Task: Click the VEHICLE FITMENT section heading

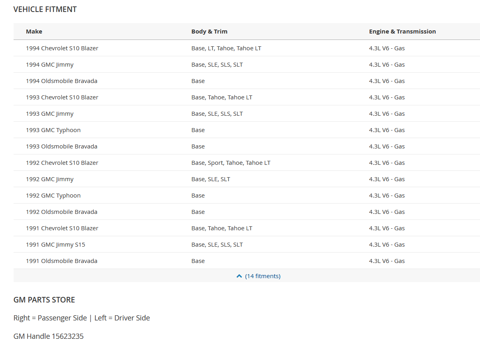Action: coord(45,9)
